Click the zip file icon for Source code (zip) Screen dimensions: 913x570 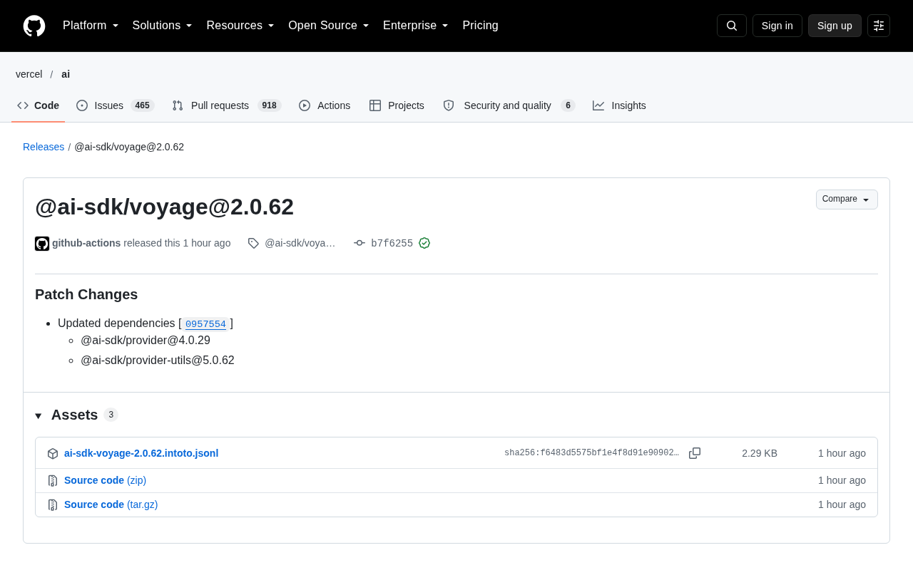53,481
